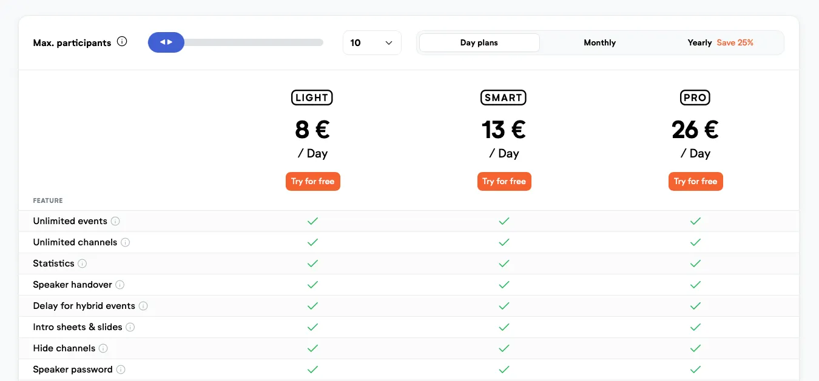Click the LIGHT plan badge
819x381 pixels.
tap(312, 98)
